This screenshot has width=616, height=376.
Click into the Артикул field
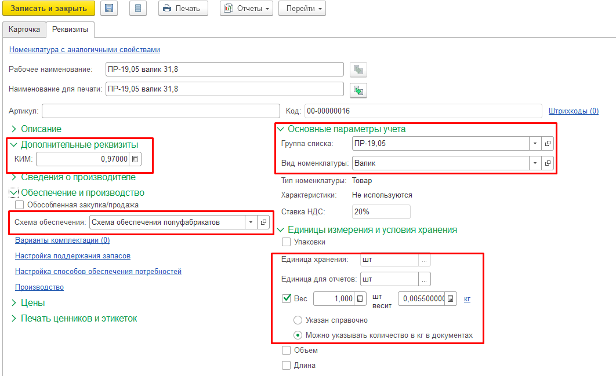point(161,111)
